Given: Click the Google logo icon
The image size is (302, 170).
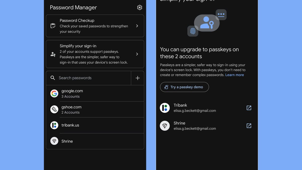Looking at the screenshot, I should click(54, 93).
